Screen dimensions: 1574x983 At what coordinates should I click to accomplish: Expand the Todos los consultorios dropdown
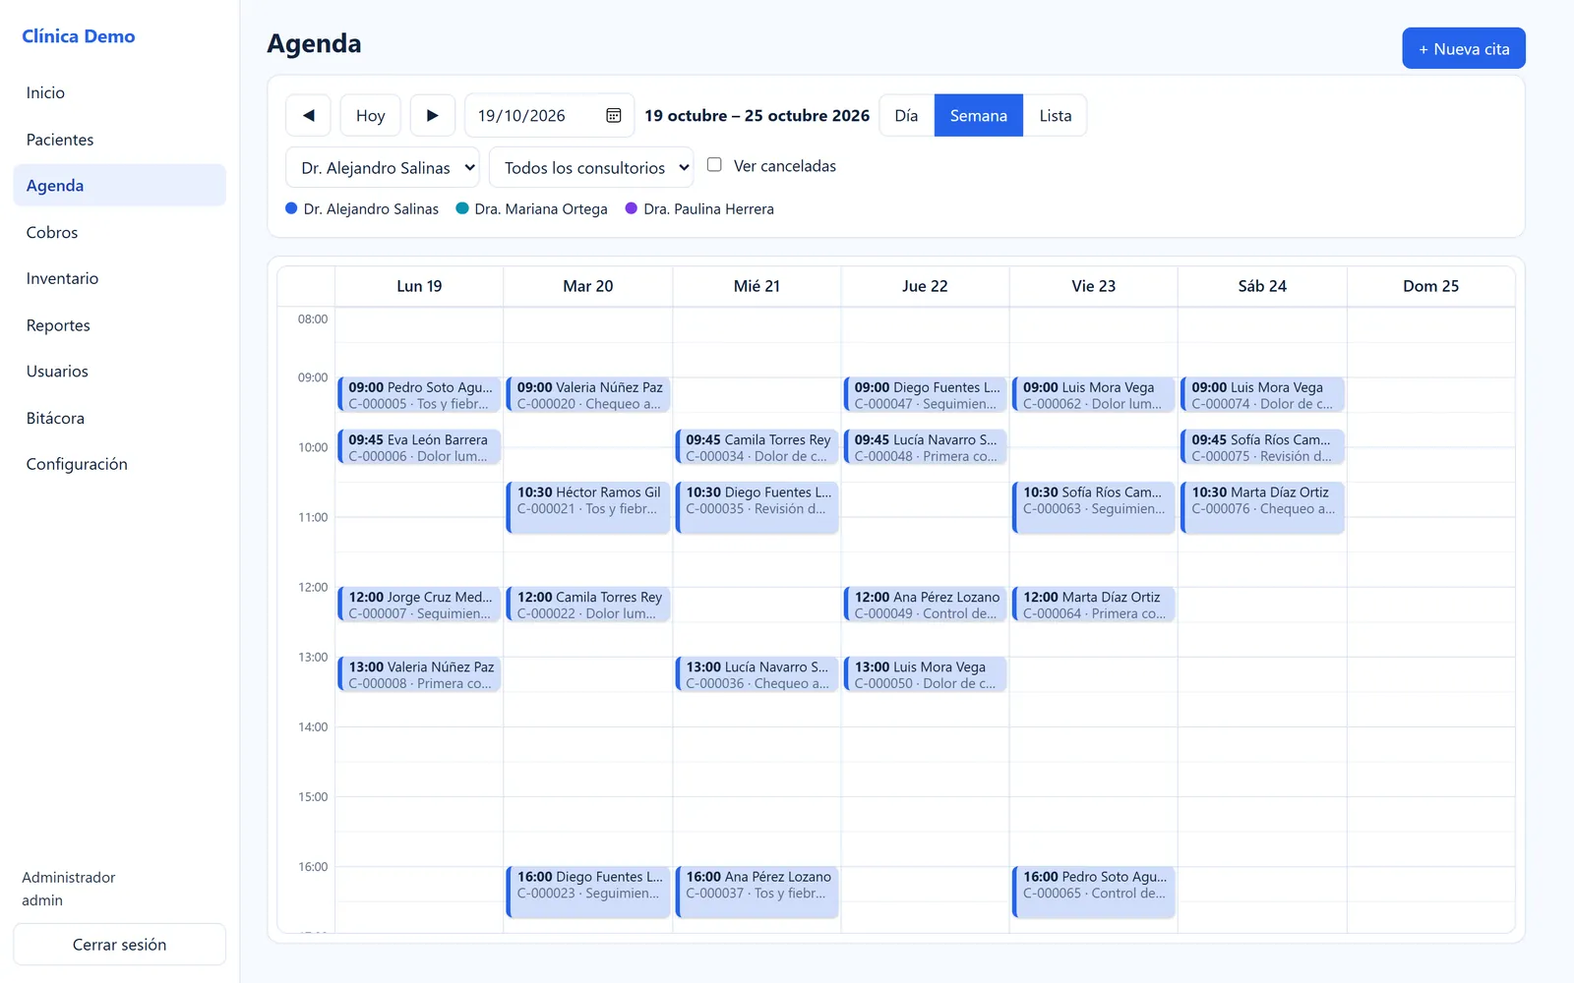pos(591,167)
